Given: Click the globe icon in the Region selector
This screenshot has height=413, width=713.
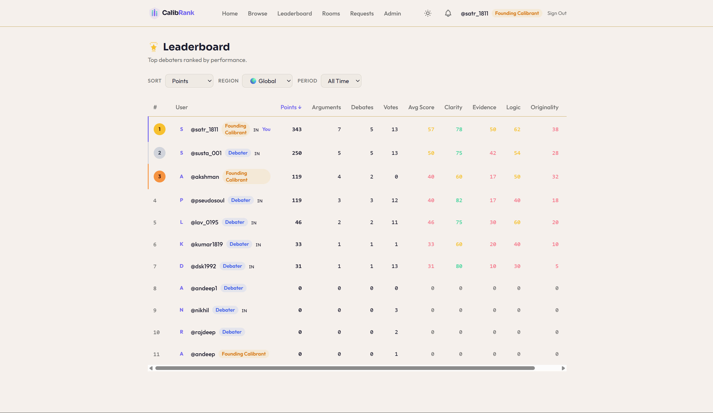Looking at the screenshot, I should (254, 81).
